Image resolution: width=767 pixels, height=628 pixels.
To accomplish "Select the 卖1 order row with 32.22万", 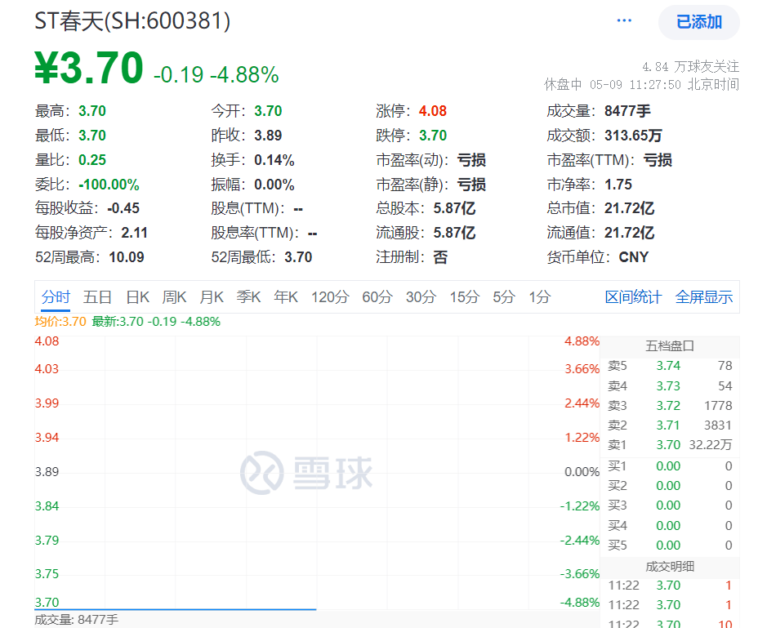I will point(670,444).
